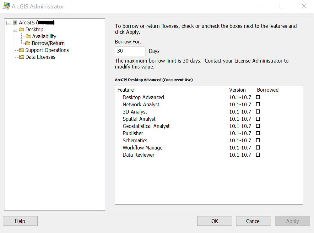
Task: Enable borrowing for Network Analyst
Action: [258, 104]
